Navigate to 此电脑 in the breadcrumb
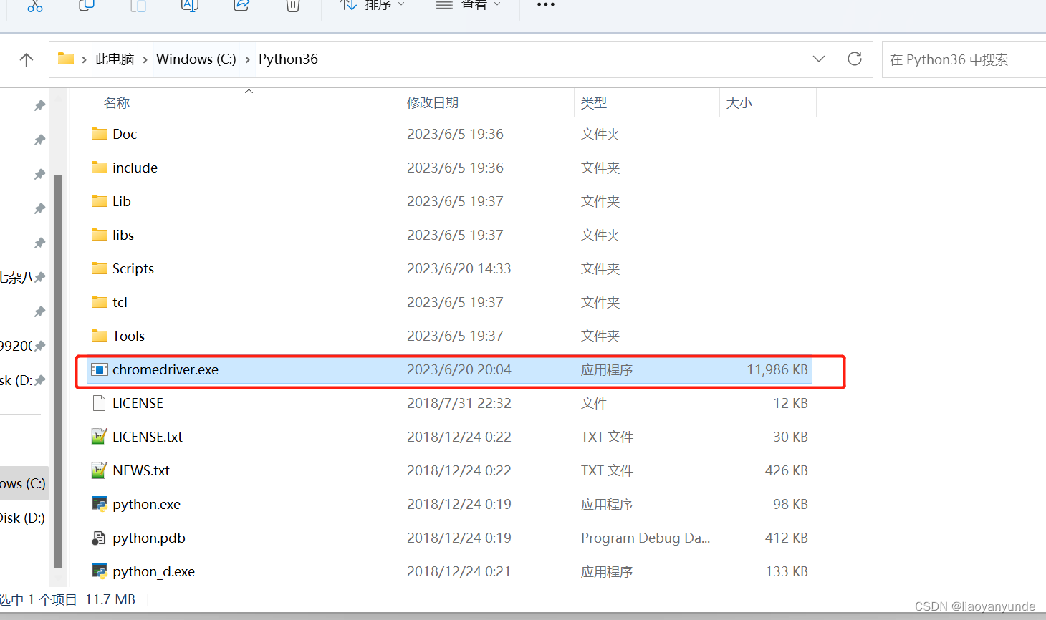This screenshot has width=1046, height=620. click(115, 59)
